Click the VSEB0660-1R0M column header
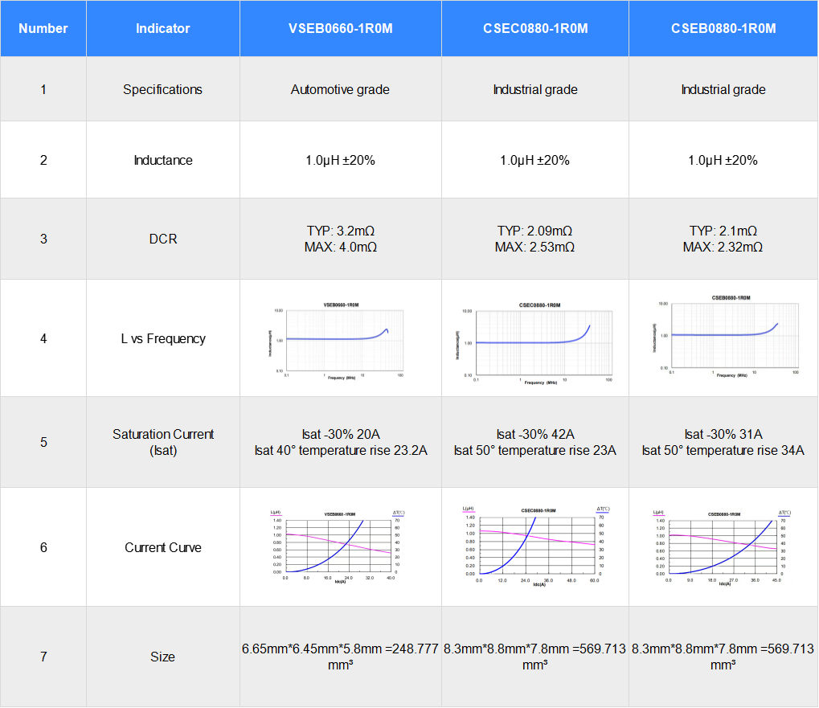Image resolution: width=819 pixels, height=708 pixels. pyautogui.click(x=340, y=28)
